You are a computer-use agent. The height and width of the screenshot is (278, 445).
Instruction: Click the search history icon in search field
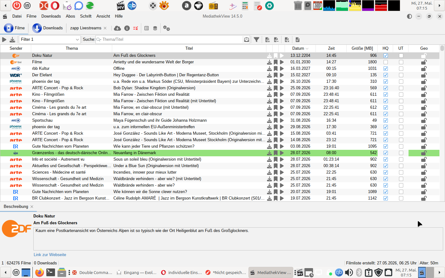(246, 40)
